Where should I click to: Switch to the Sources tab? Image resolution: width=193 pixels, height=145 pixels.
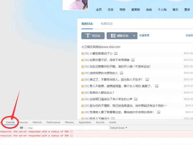point(23,122)
